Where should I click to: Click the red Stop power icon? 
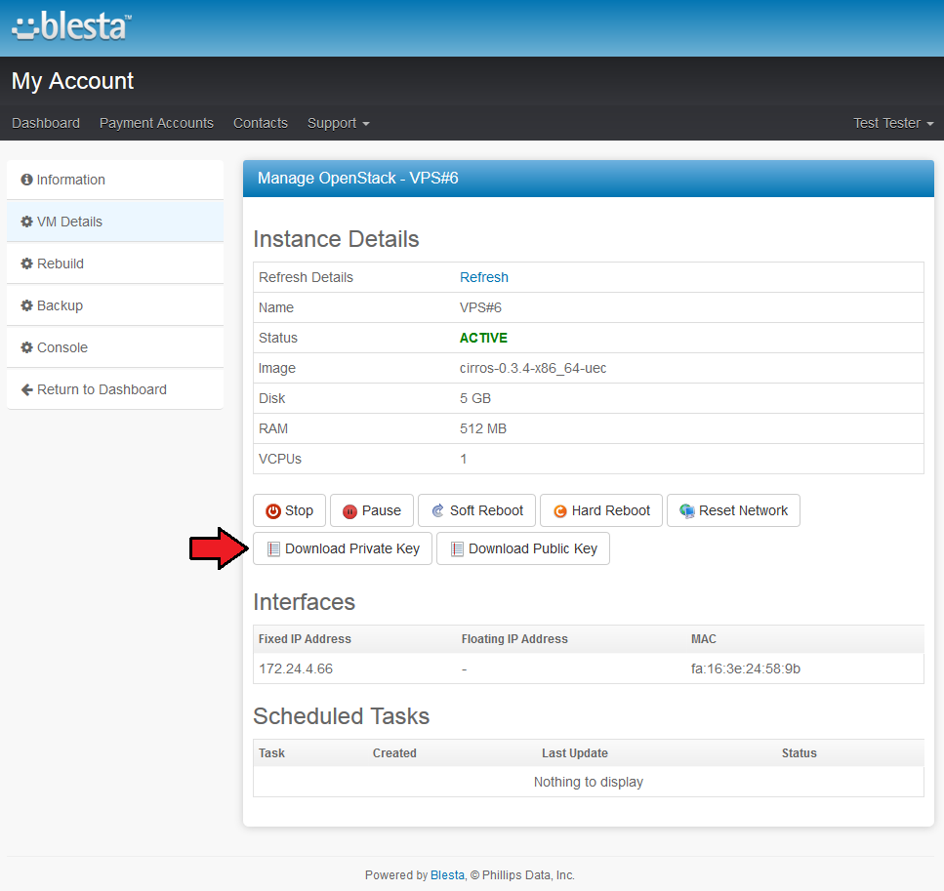[x=273, y=511]
